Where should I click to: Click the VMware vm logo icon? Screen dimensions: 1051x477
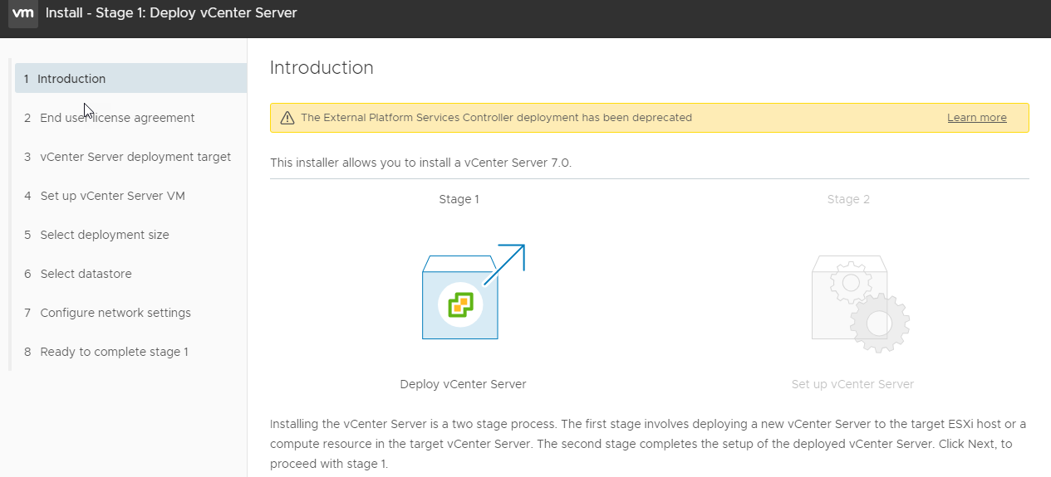22,13
